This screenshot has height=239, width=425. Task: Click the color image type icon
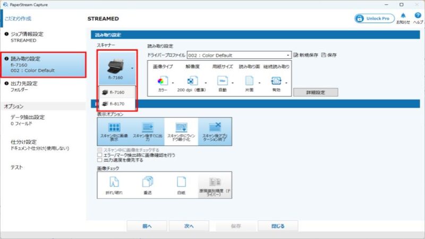click(163, 81)
